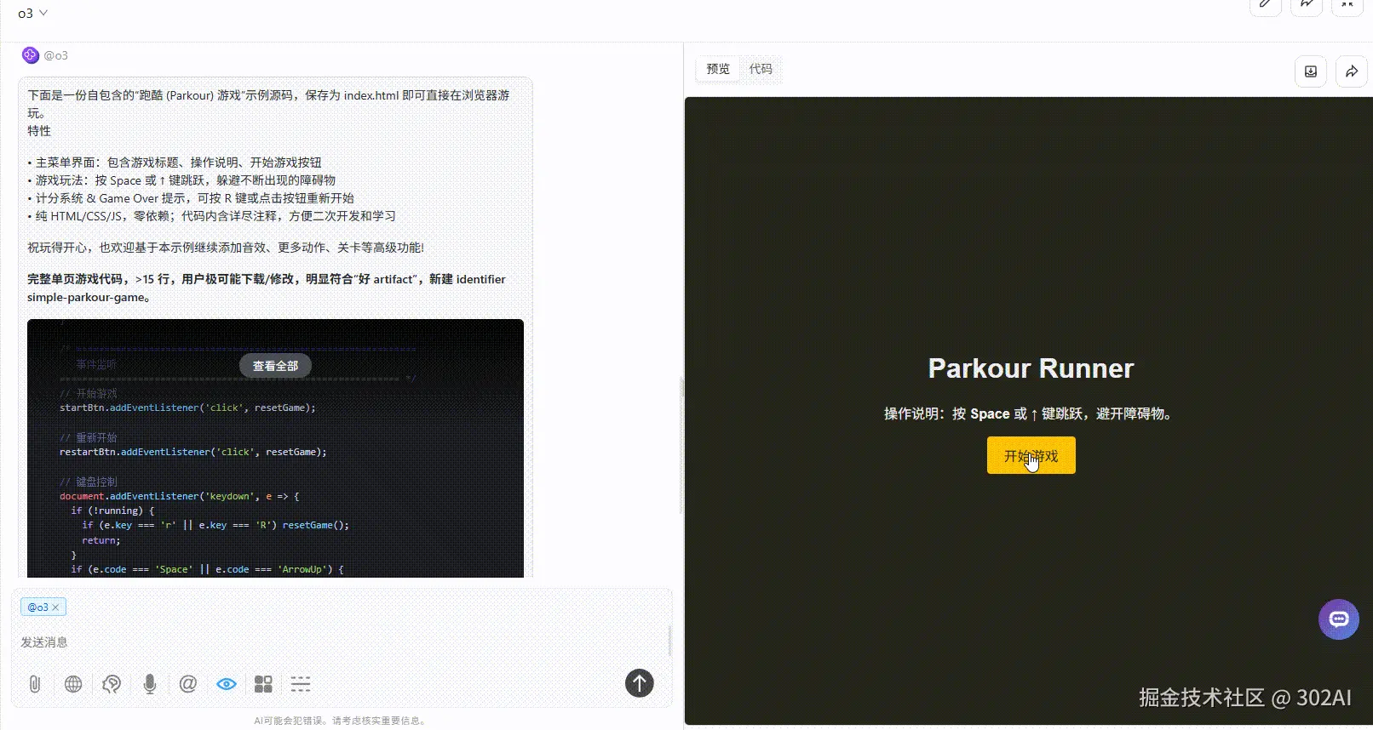Click the 祝玩得开心 paragraph
The height and width of the screenshot is (730, 1373).
click(x=226, y=248)
